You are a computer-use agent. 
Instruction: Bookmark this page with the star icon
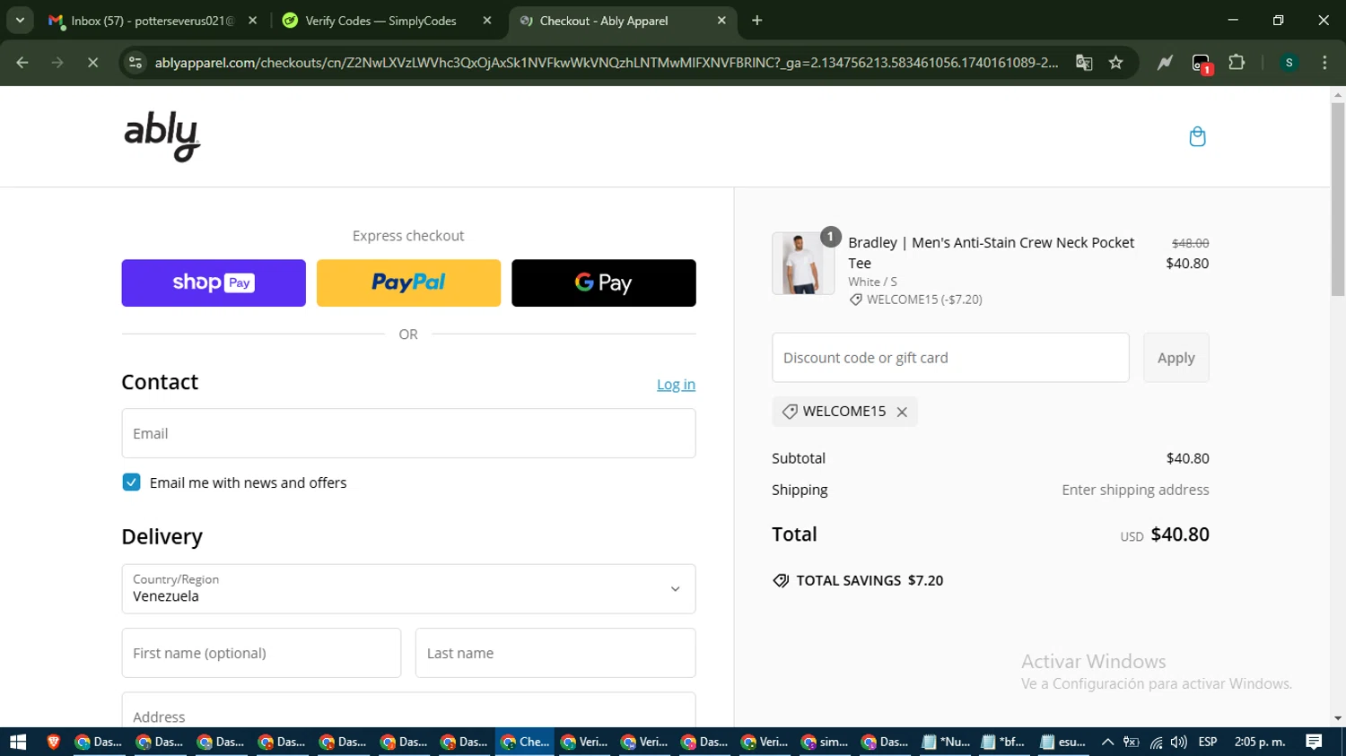[x=1115, y=63]
